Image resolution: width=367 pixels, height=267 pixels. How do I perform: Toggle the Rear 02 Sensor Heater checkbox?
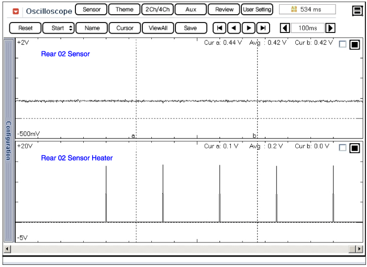pos(343,148)
